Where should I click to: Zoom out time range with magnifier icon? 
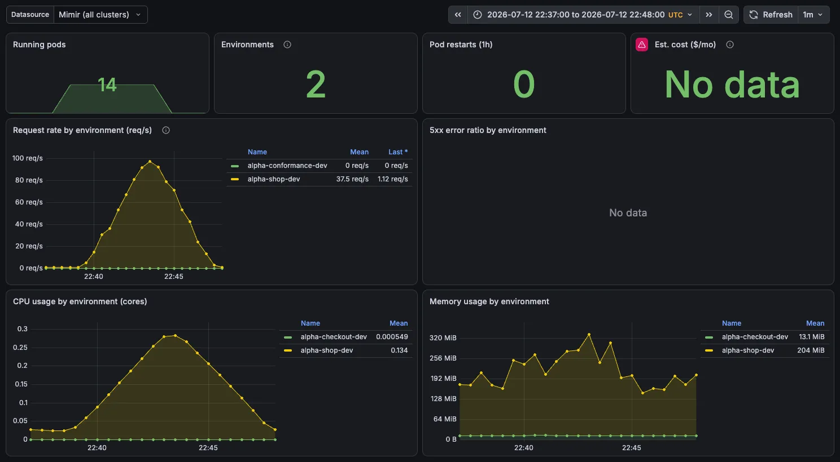click(729, 15)
